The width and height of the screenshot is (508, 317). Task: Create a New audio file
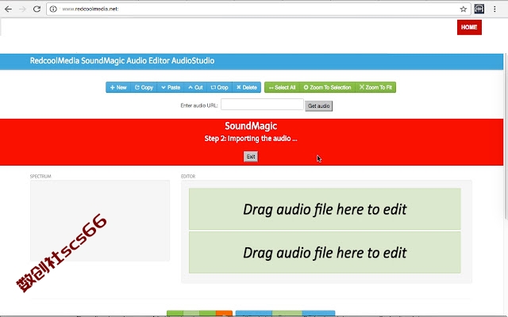pos(118,87)
